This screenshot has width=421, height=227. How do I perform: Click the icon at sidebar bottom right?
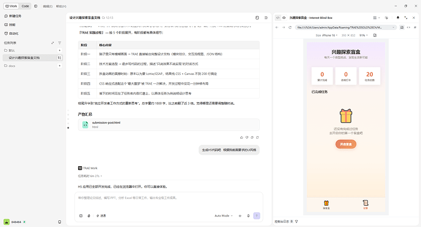tap(60, 222)
